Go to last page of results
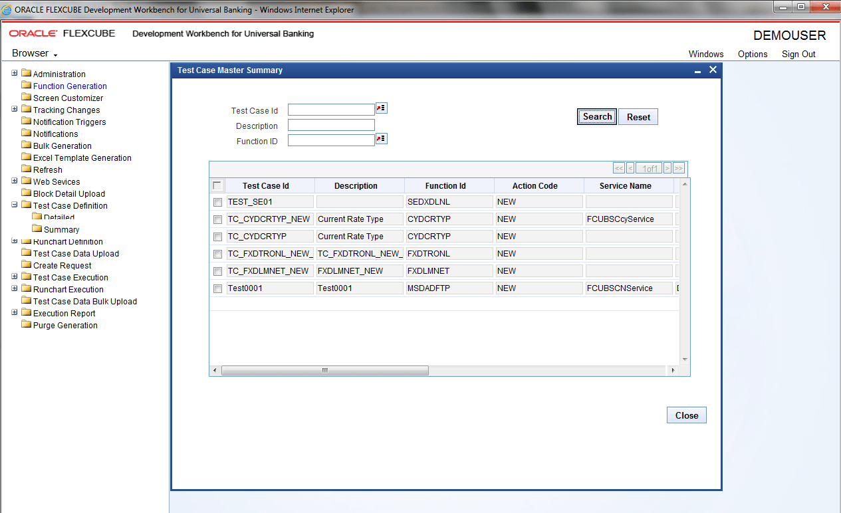The width and height of the screenshot is (841, 513). 679,169
